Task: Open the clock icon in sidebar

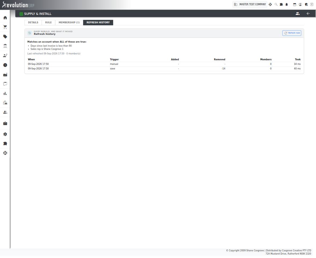Action: click(x=5, y=65)
